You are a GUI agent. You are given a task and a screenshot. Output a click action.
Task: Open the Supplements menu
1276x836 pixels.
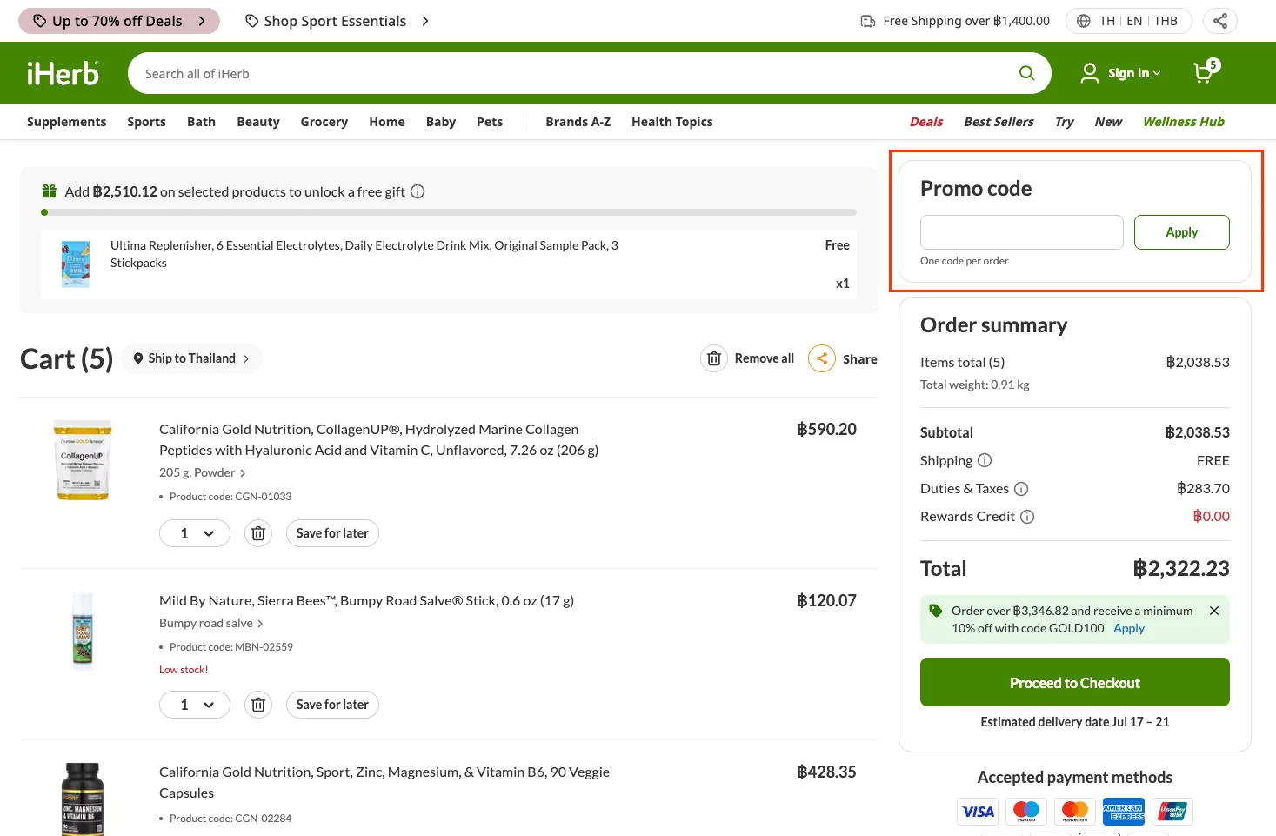pyautogui.click(x=67, y=122)
